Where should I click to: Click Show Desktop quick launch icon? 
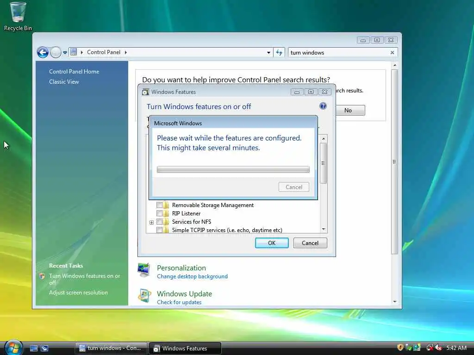(33, 349)
